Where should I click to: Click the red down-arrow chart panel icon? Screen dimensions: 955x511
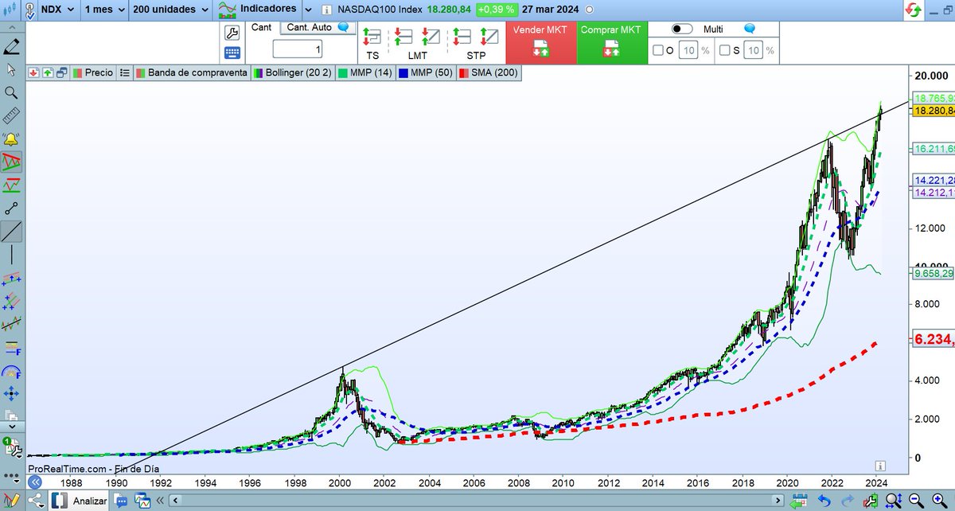(x=33, y=72)
